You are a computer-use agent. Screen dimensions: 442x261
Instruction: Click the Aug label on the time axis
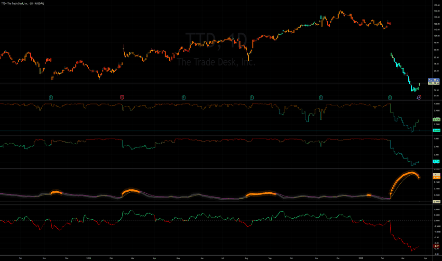click(x=246, y=258)
